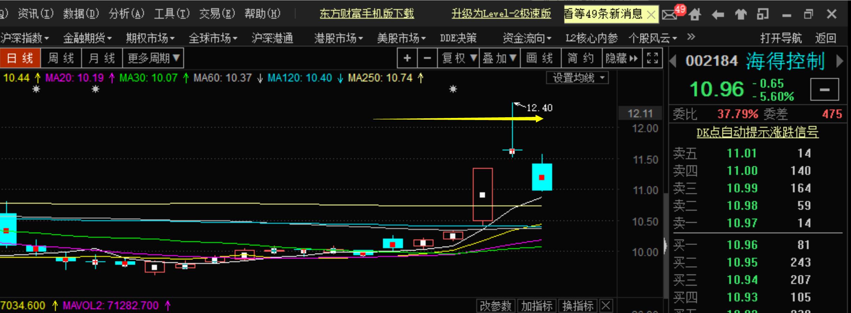Open 东方财富手机版下载 link
Screen dimensions: 851x313
coord(367,14)
